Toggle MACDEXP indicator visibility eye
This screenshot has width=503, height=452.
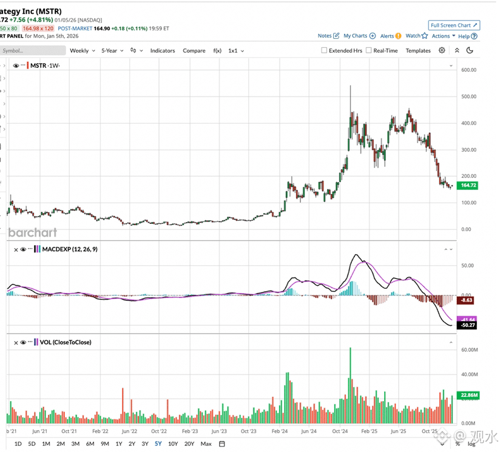pyautogui.click(x=23, y=249)
